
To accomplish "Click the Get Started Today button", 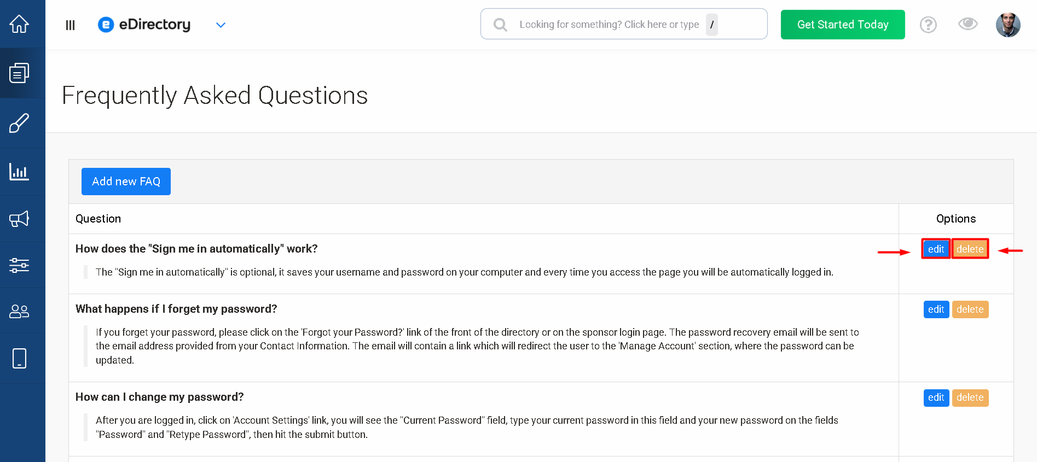I will [843, 25].
